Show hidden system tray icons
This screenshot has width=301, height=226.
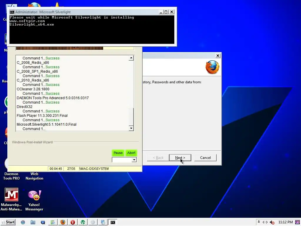pos(259,222)
